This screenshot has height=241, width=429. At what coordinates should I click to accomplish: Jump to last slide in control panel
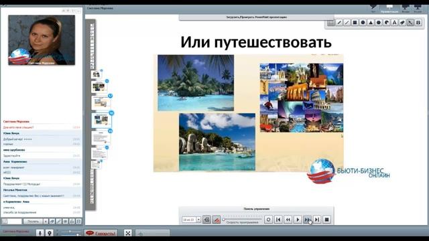click(317, 220)
